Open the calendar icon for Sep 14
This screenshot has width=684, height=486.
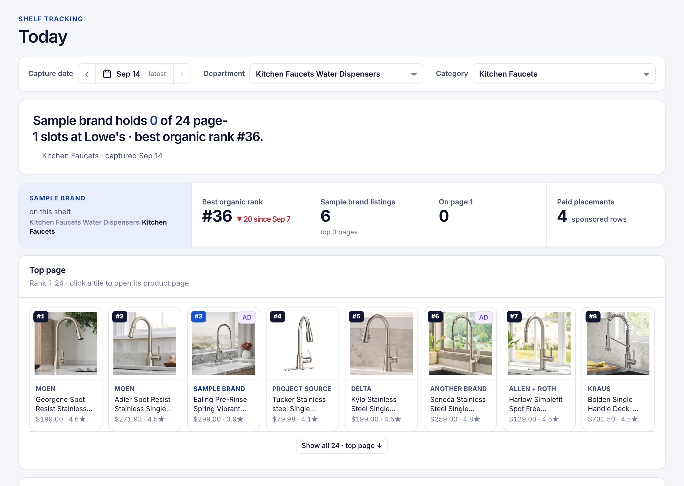tap(107, 74)
